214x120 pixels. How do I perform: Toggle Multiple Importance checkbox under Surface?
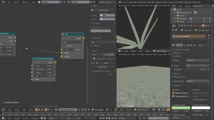(173, 93)
